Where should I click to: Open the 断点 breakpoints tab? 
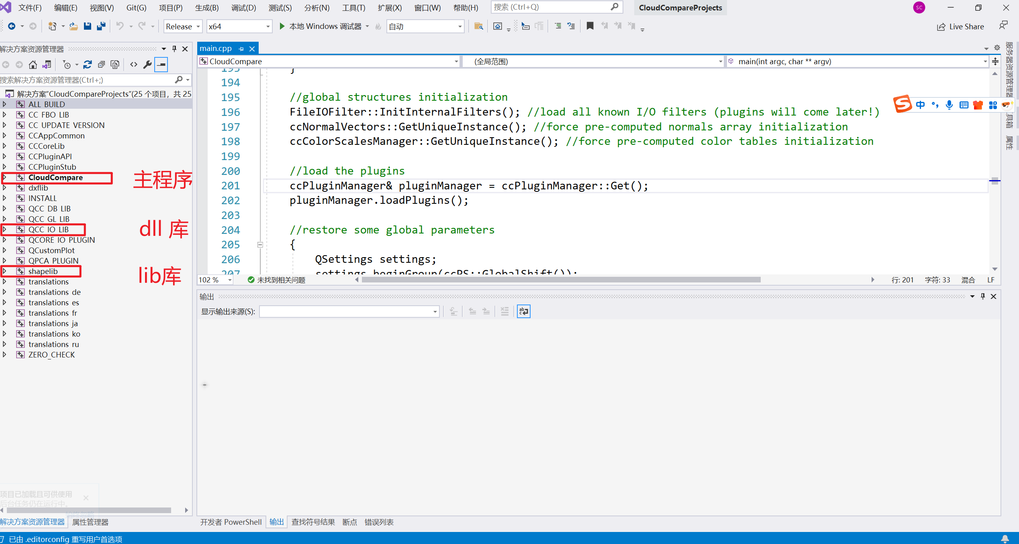click(349, 522)
